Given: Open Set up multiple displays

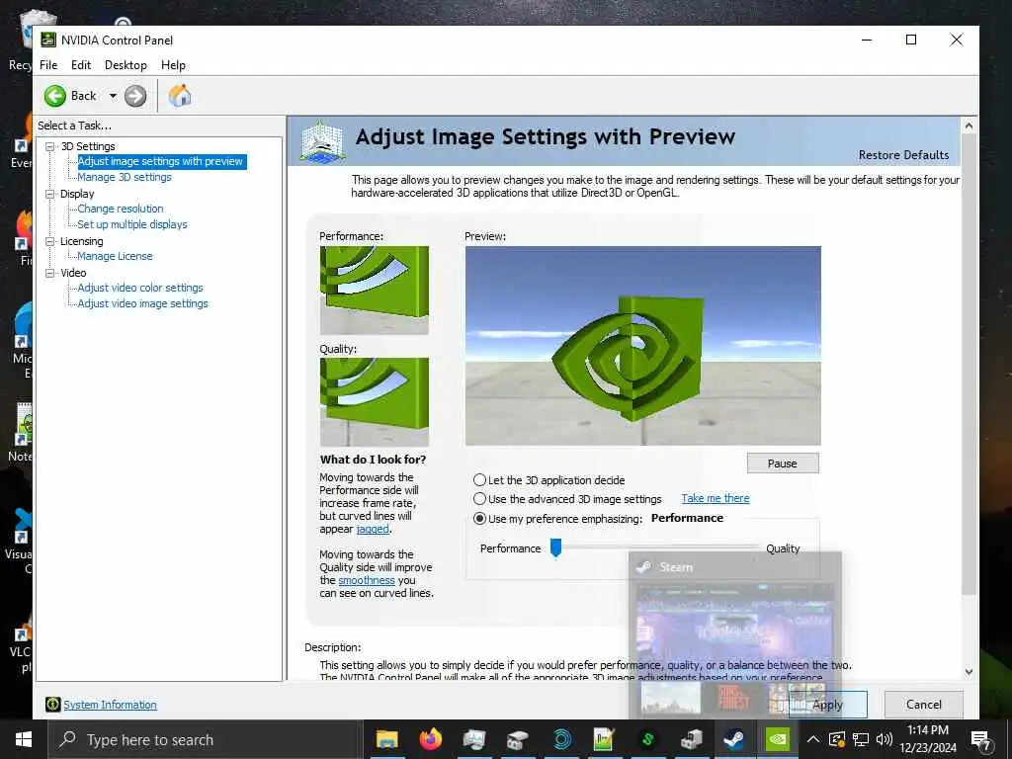Looking at the screenshot, I should pos(132,224).
